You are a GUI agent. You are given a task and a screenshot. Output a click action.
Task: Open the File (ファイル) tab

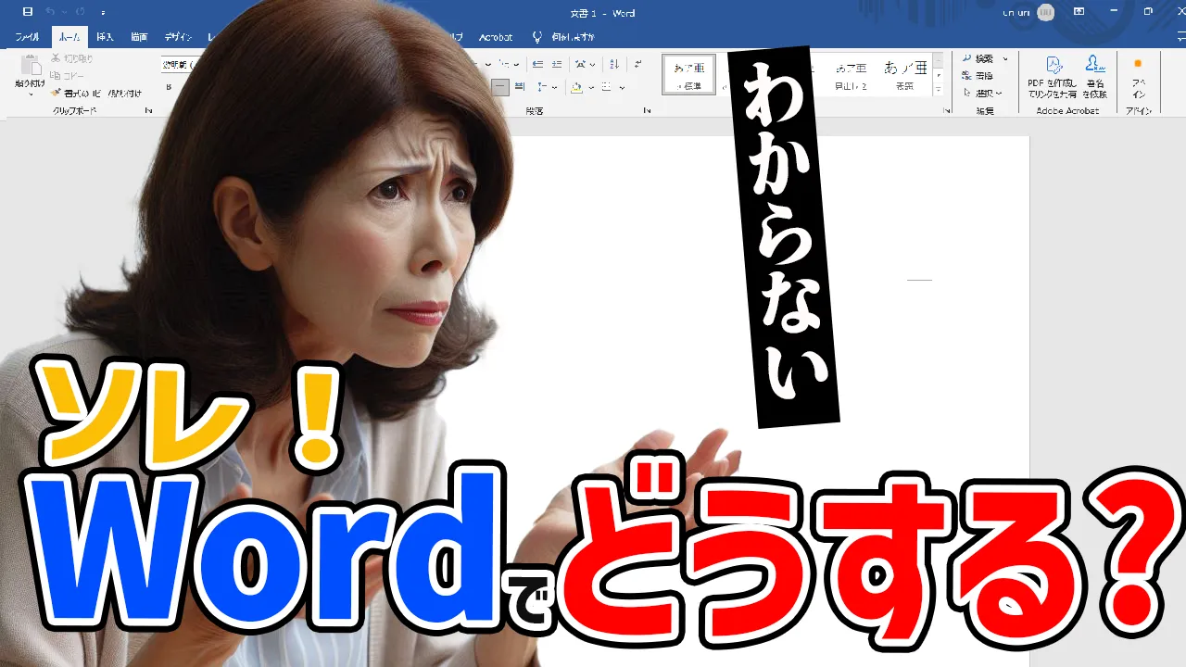(27, 37)
